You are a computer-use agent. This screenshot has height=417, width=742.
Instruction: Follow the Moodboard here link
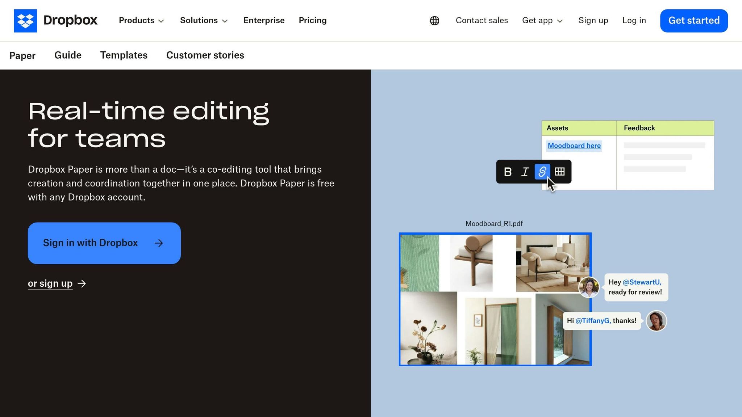click(x=574, y=146)
